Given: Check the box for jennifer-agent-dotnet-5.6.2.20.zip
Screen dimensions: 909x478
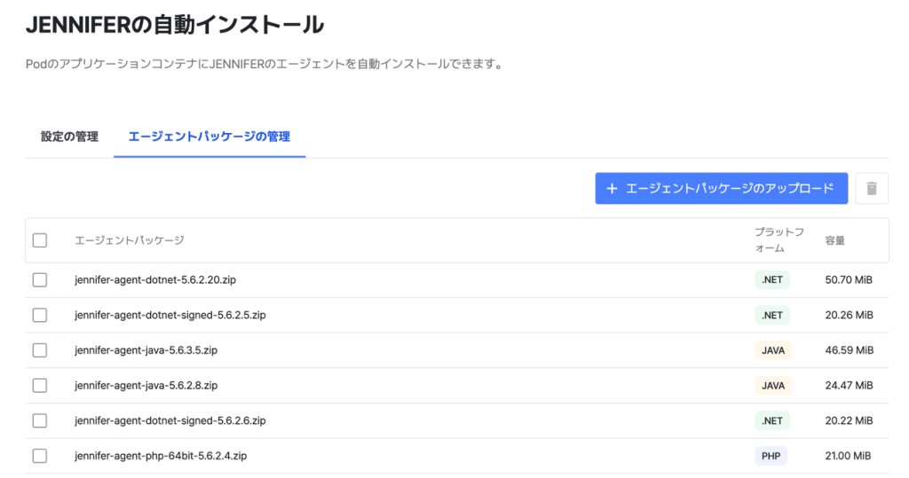Looking at the screenshot, I should 40,279.
